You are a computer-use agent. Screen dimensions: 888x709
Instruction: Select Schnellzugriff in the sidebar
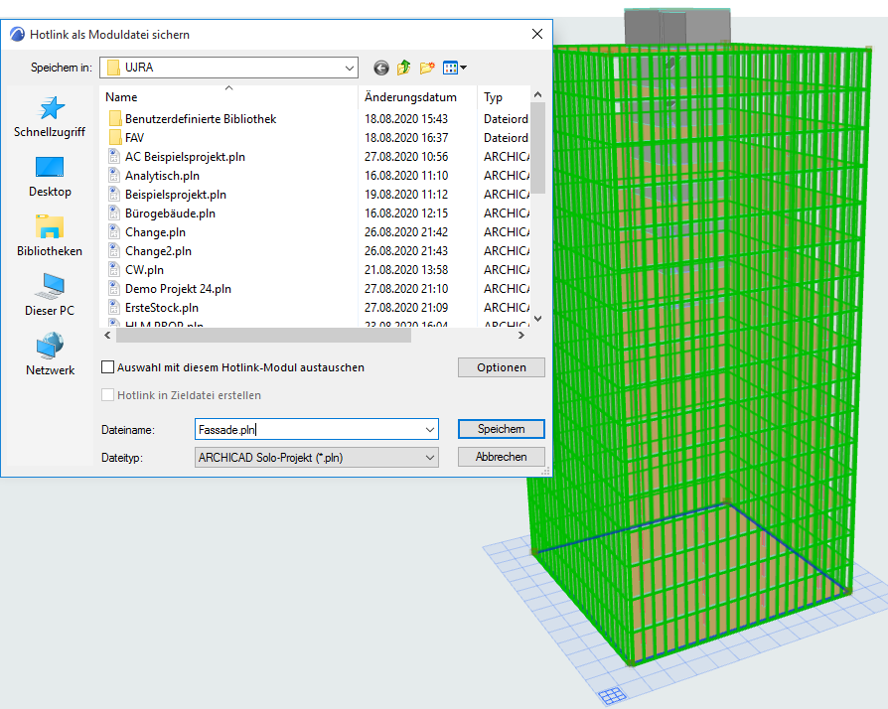(x=50, y=116)
